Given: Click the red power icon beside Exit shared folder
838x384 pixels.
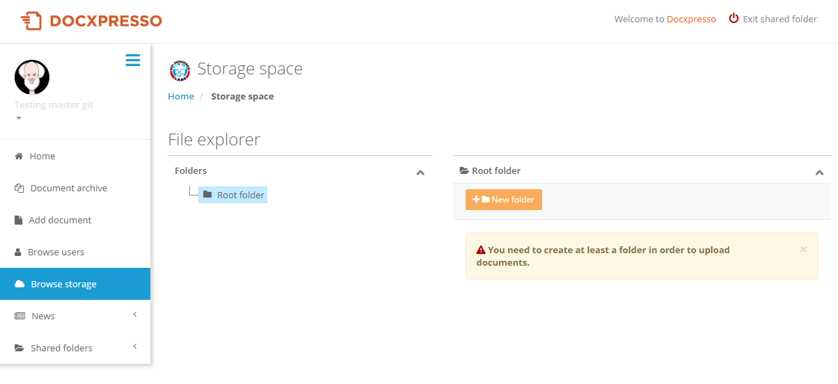Looking at the screenshot, I should point(734,19).
